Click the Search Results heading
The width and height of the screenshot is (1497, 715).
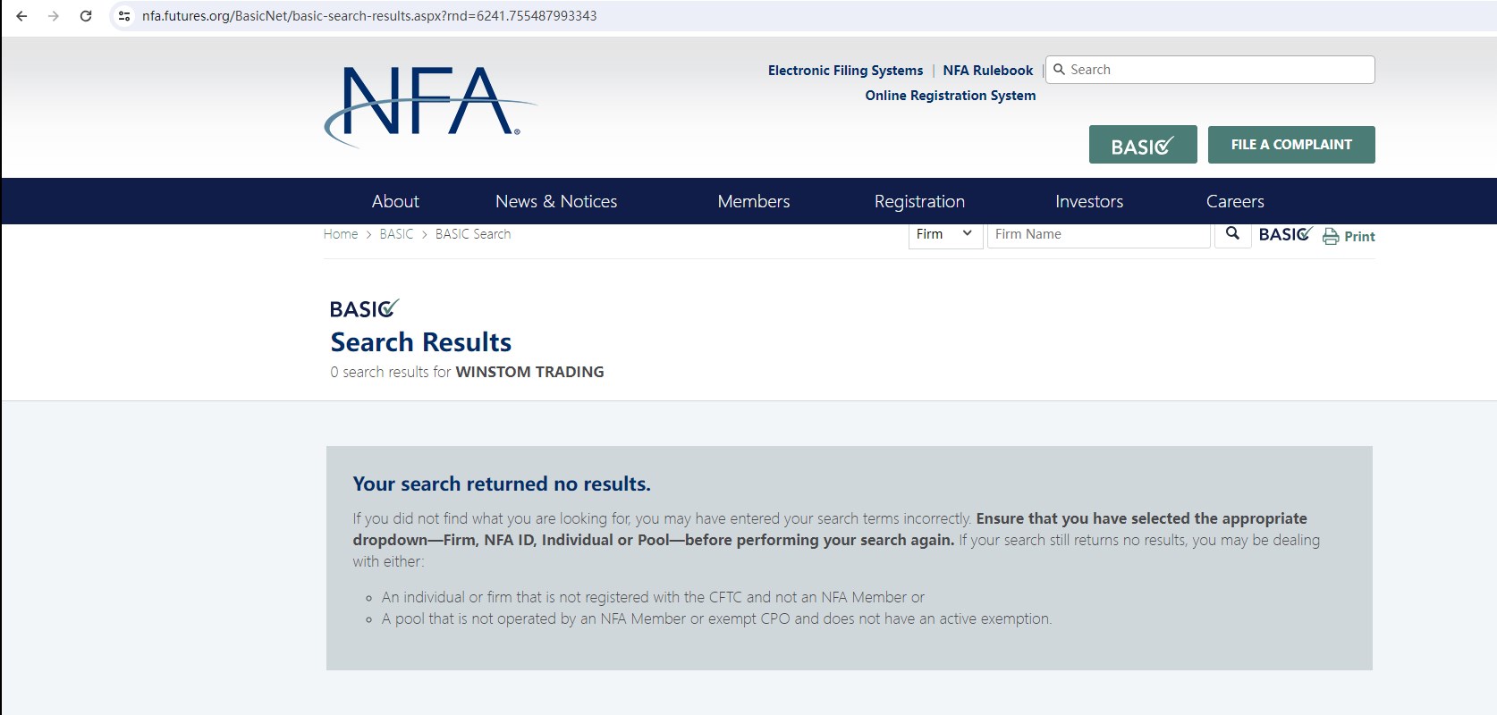pos(421,342)
